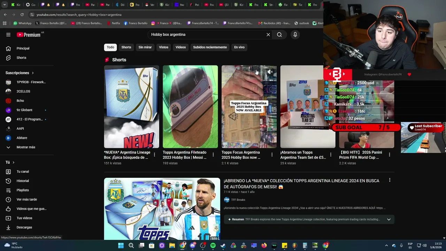The width and height of the screenshot is (446, 251).
Task: Play the Argentina Lineage Box short thumbnail
Action: coord(131,107)
